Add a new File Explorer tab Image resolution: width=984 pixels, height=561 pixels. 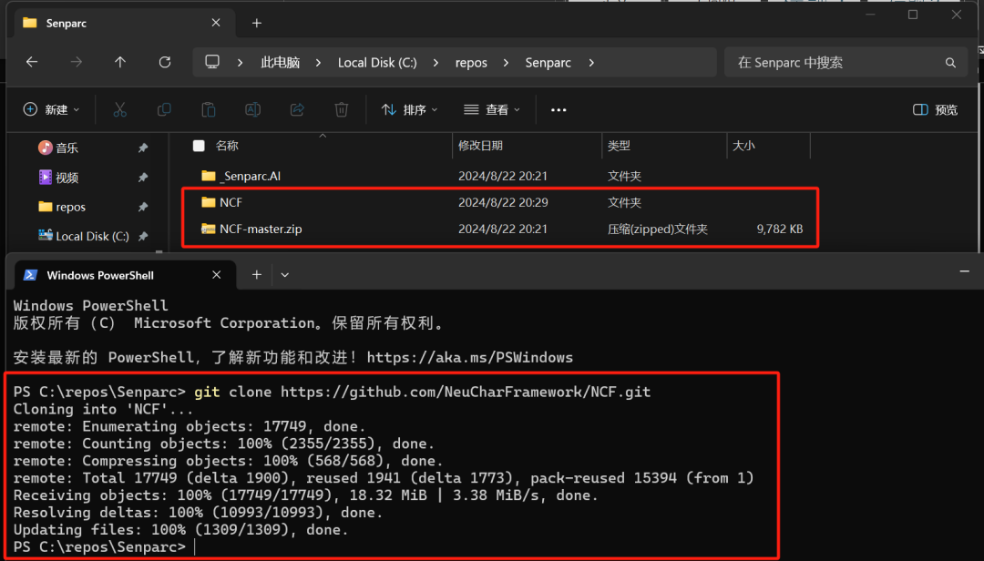pos(257,23)
